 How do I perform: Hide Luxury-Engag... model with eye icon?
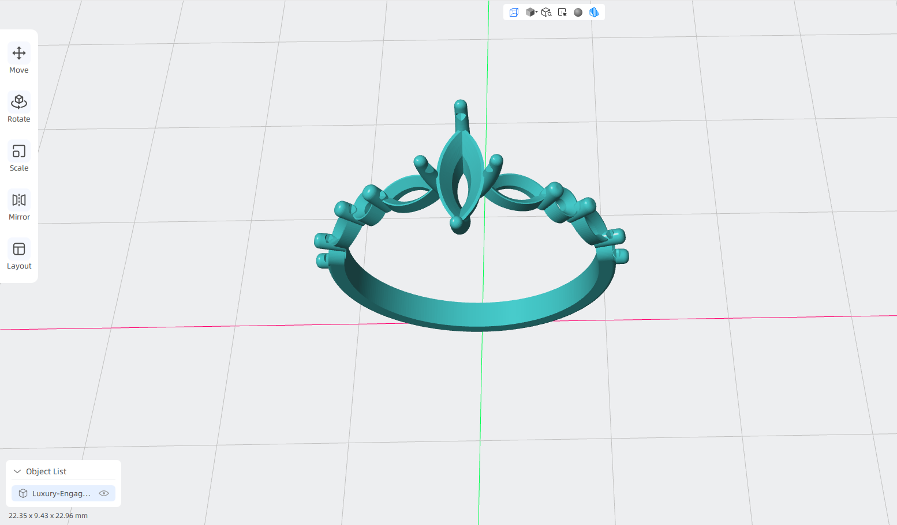pos(104,493)
